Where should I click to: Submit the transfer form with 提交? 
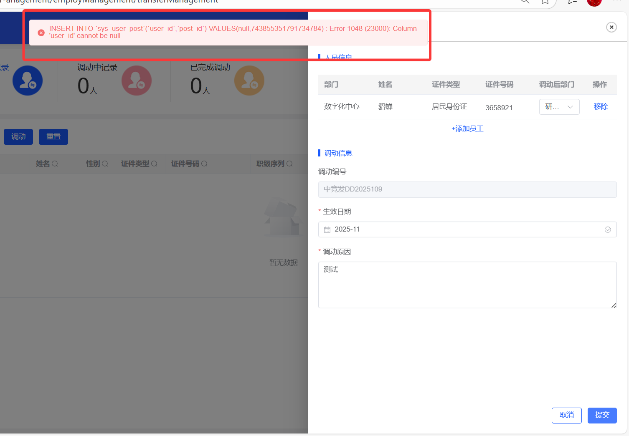(602, 416)
